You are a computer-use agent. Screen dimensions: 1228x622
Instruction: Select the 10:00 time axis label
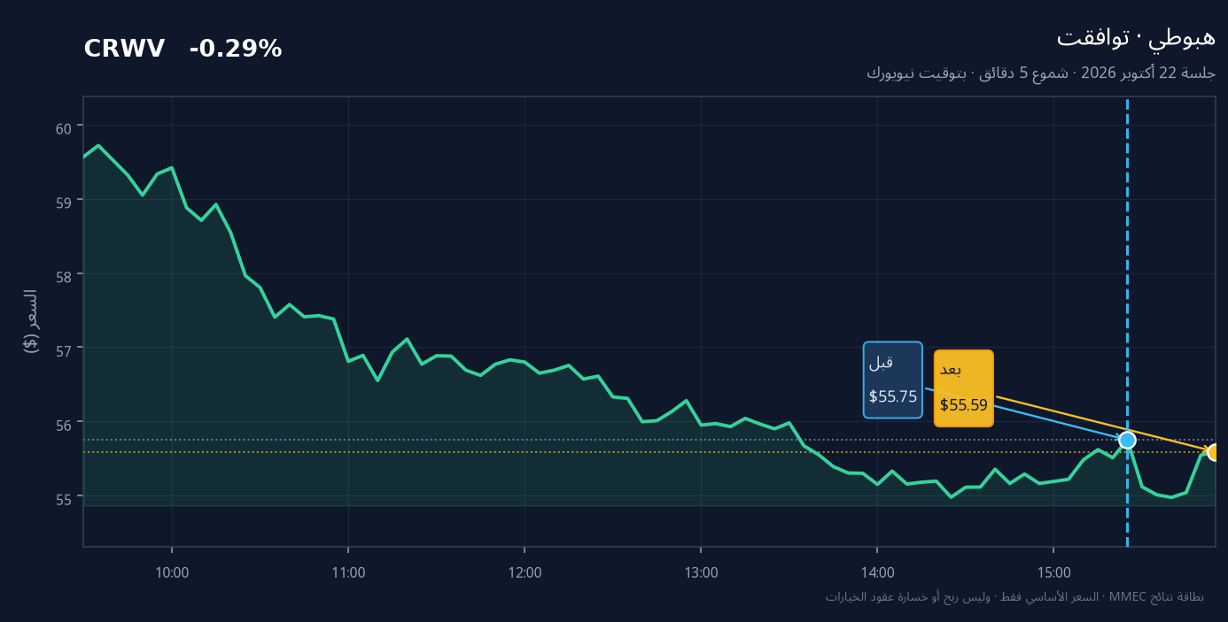172,572
